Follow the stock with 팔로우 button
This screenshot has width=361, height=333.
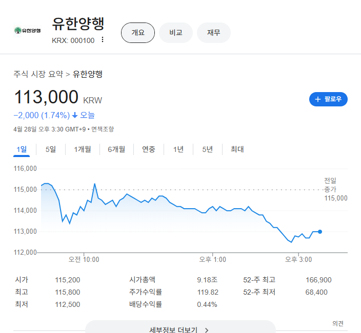tap(328, 99)
